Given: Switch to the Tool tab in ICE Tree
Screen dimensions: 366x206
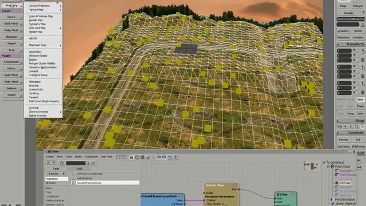Looking at the screenshot, I should click(79, 168).
